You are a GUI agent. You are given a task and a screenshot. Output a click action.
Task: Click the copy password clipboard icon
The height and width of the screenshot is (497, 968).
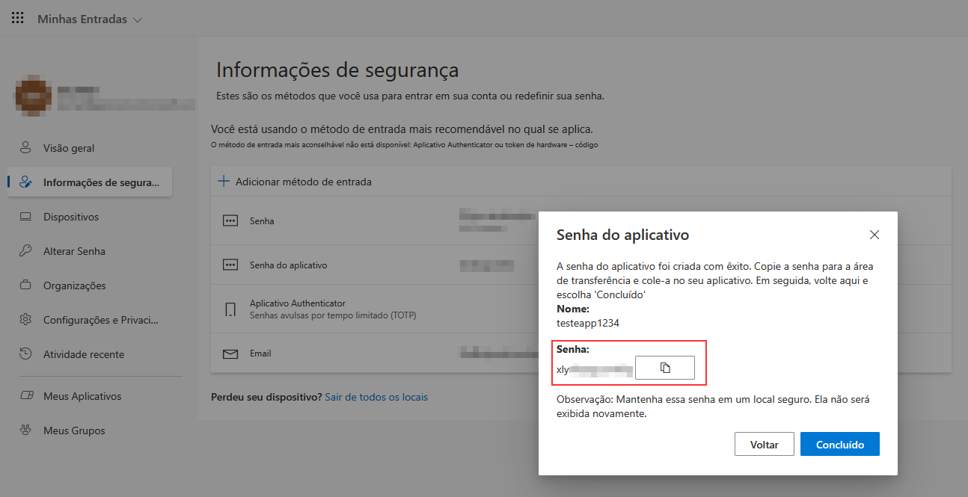click(x=665, y=368)
